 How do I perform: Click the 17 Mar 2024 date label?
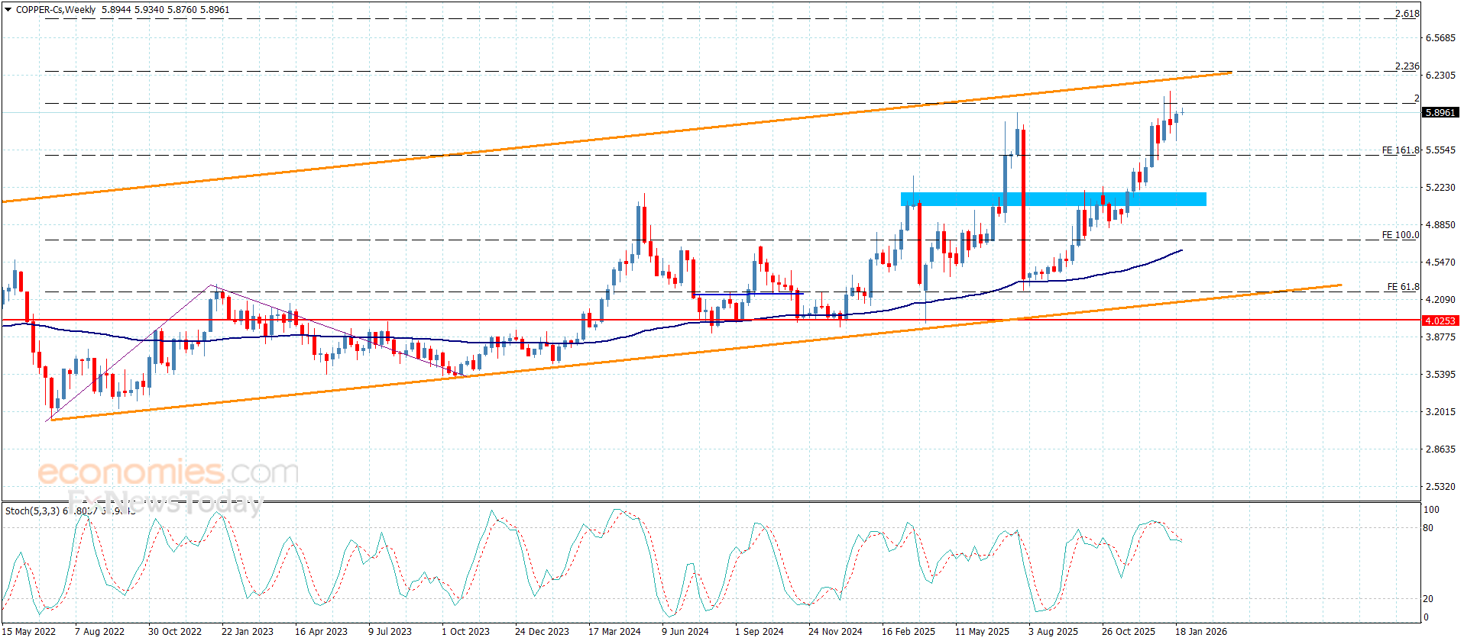pos(614,631)
